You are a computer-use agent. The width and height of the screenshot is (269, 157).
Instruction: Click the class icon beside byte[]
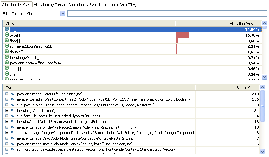click(7, 35)
